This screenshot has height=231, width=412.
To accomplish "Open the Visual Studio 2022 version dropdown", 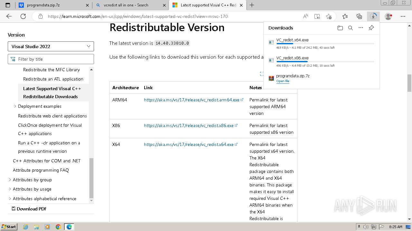I will [51, 47].
